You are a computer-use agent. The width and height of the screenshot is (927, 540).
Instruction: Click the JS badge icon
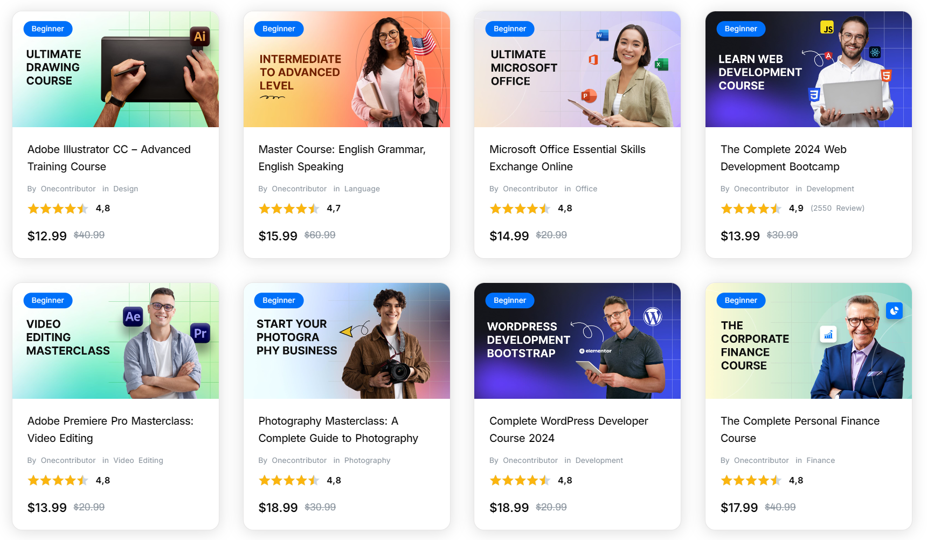tap(827, 27)
